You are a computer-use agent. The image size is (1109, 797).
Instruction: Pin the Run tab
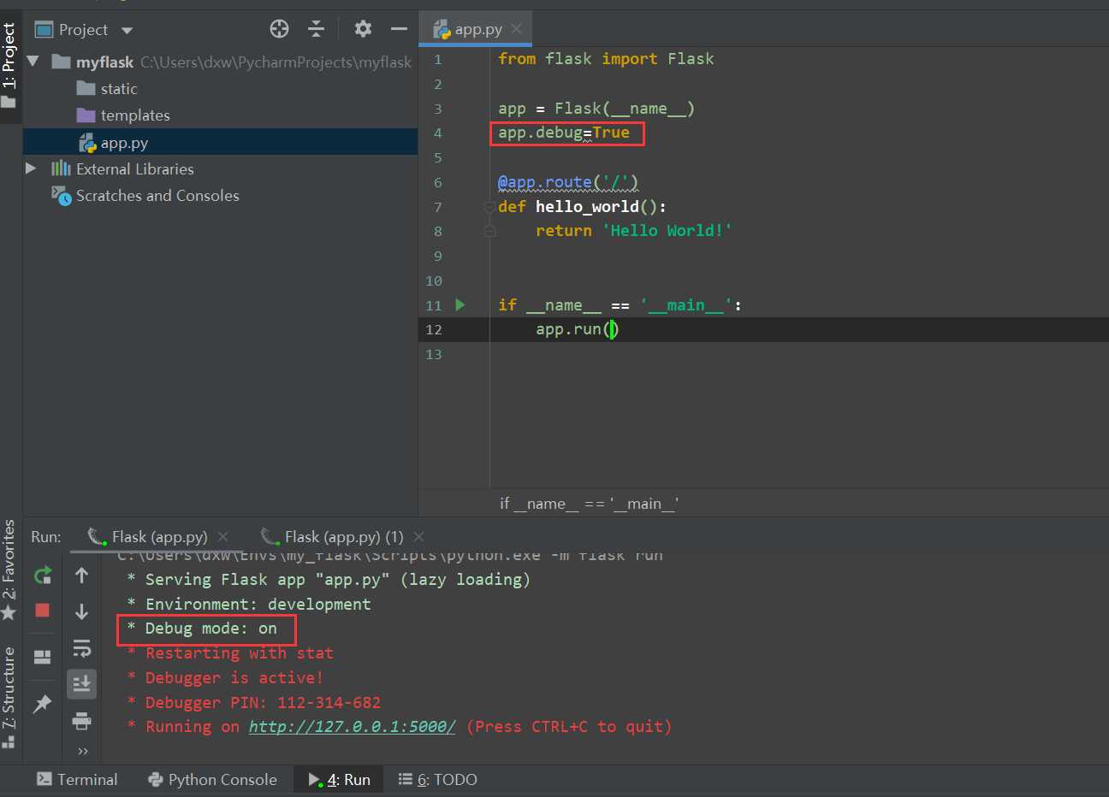[43, 704]
